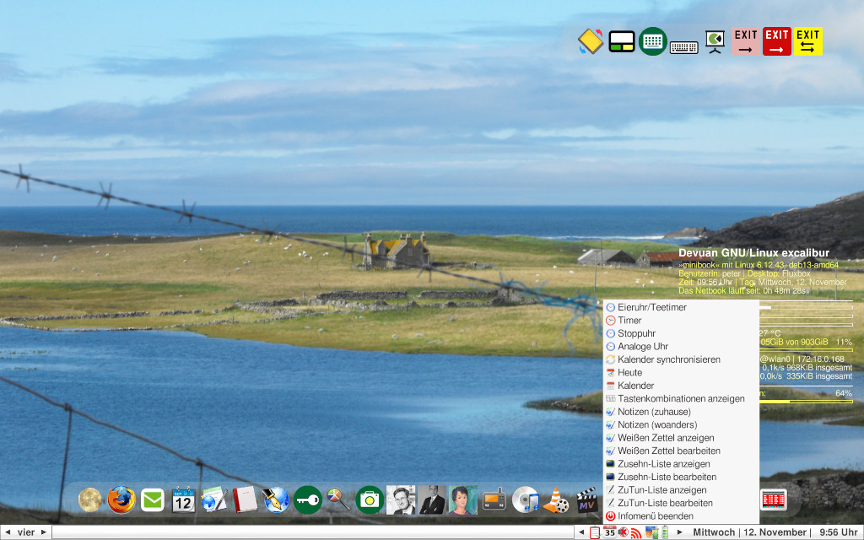Click right arrow beside workspace name 'vier'

point(45,532)
